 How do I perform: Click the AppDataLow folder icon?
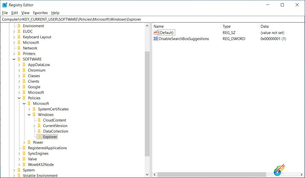click(x=24, y=65)
